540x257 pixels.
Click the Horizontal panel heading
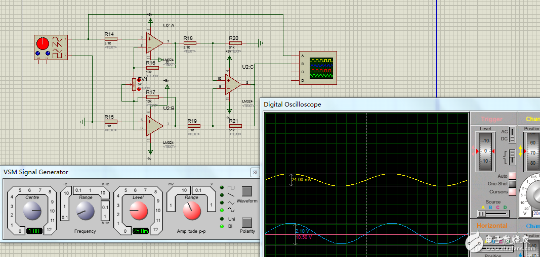tap(492, 226)
